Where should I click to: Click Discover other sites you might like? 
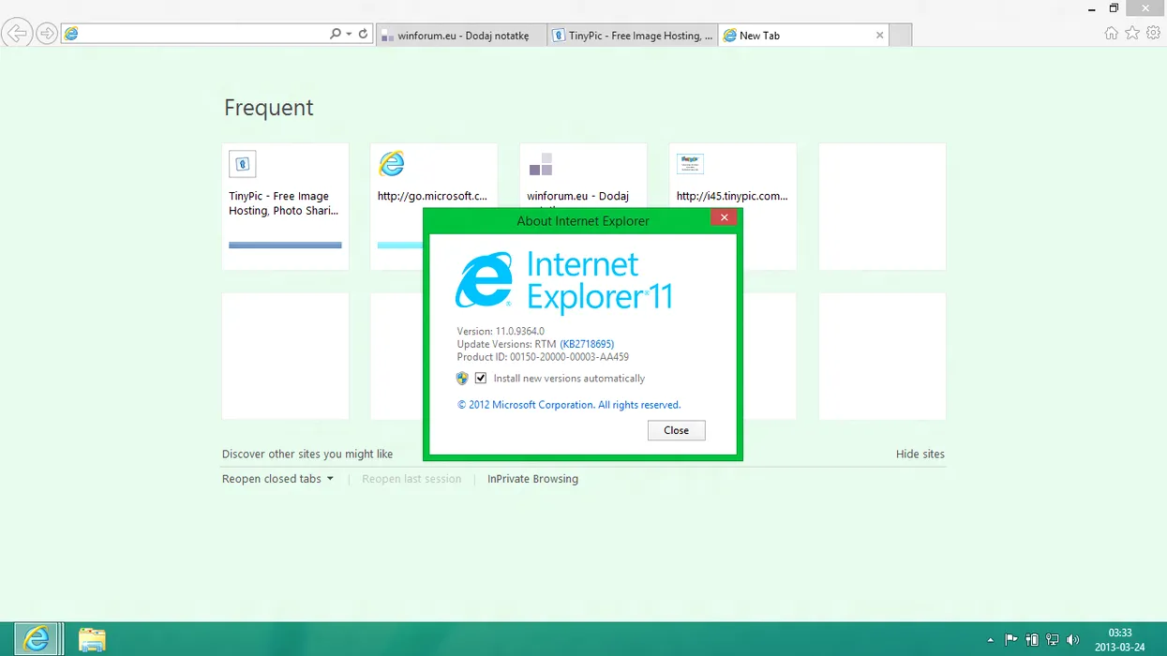307,455
